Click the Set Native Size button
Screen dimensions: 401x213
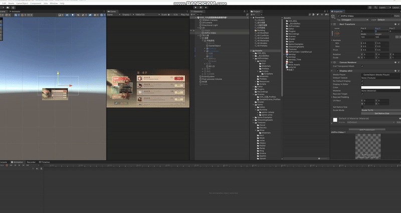[x=381, y=113]
